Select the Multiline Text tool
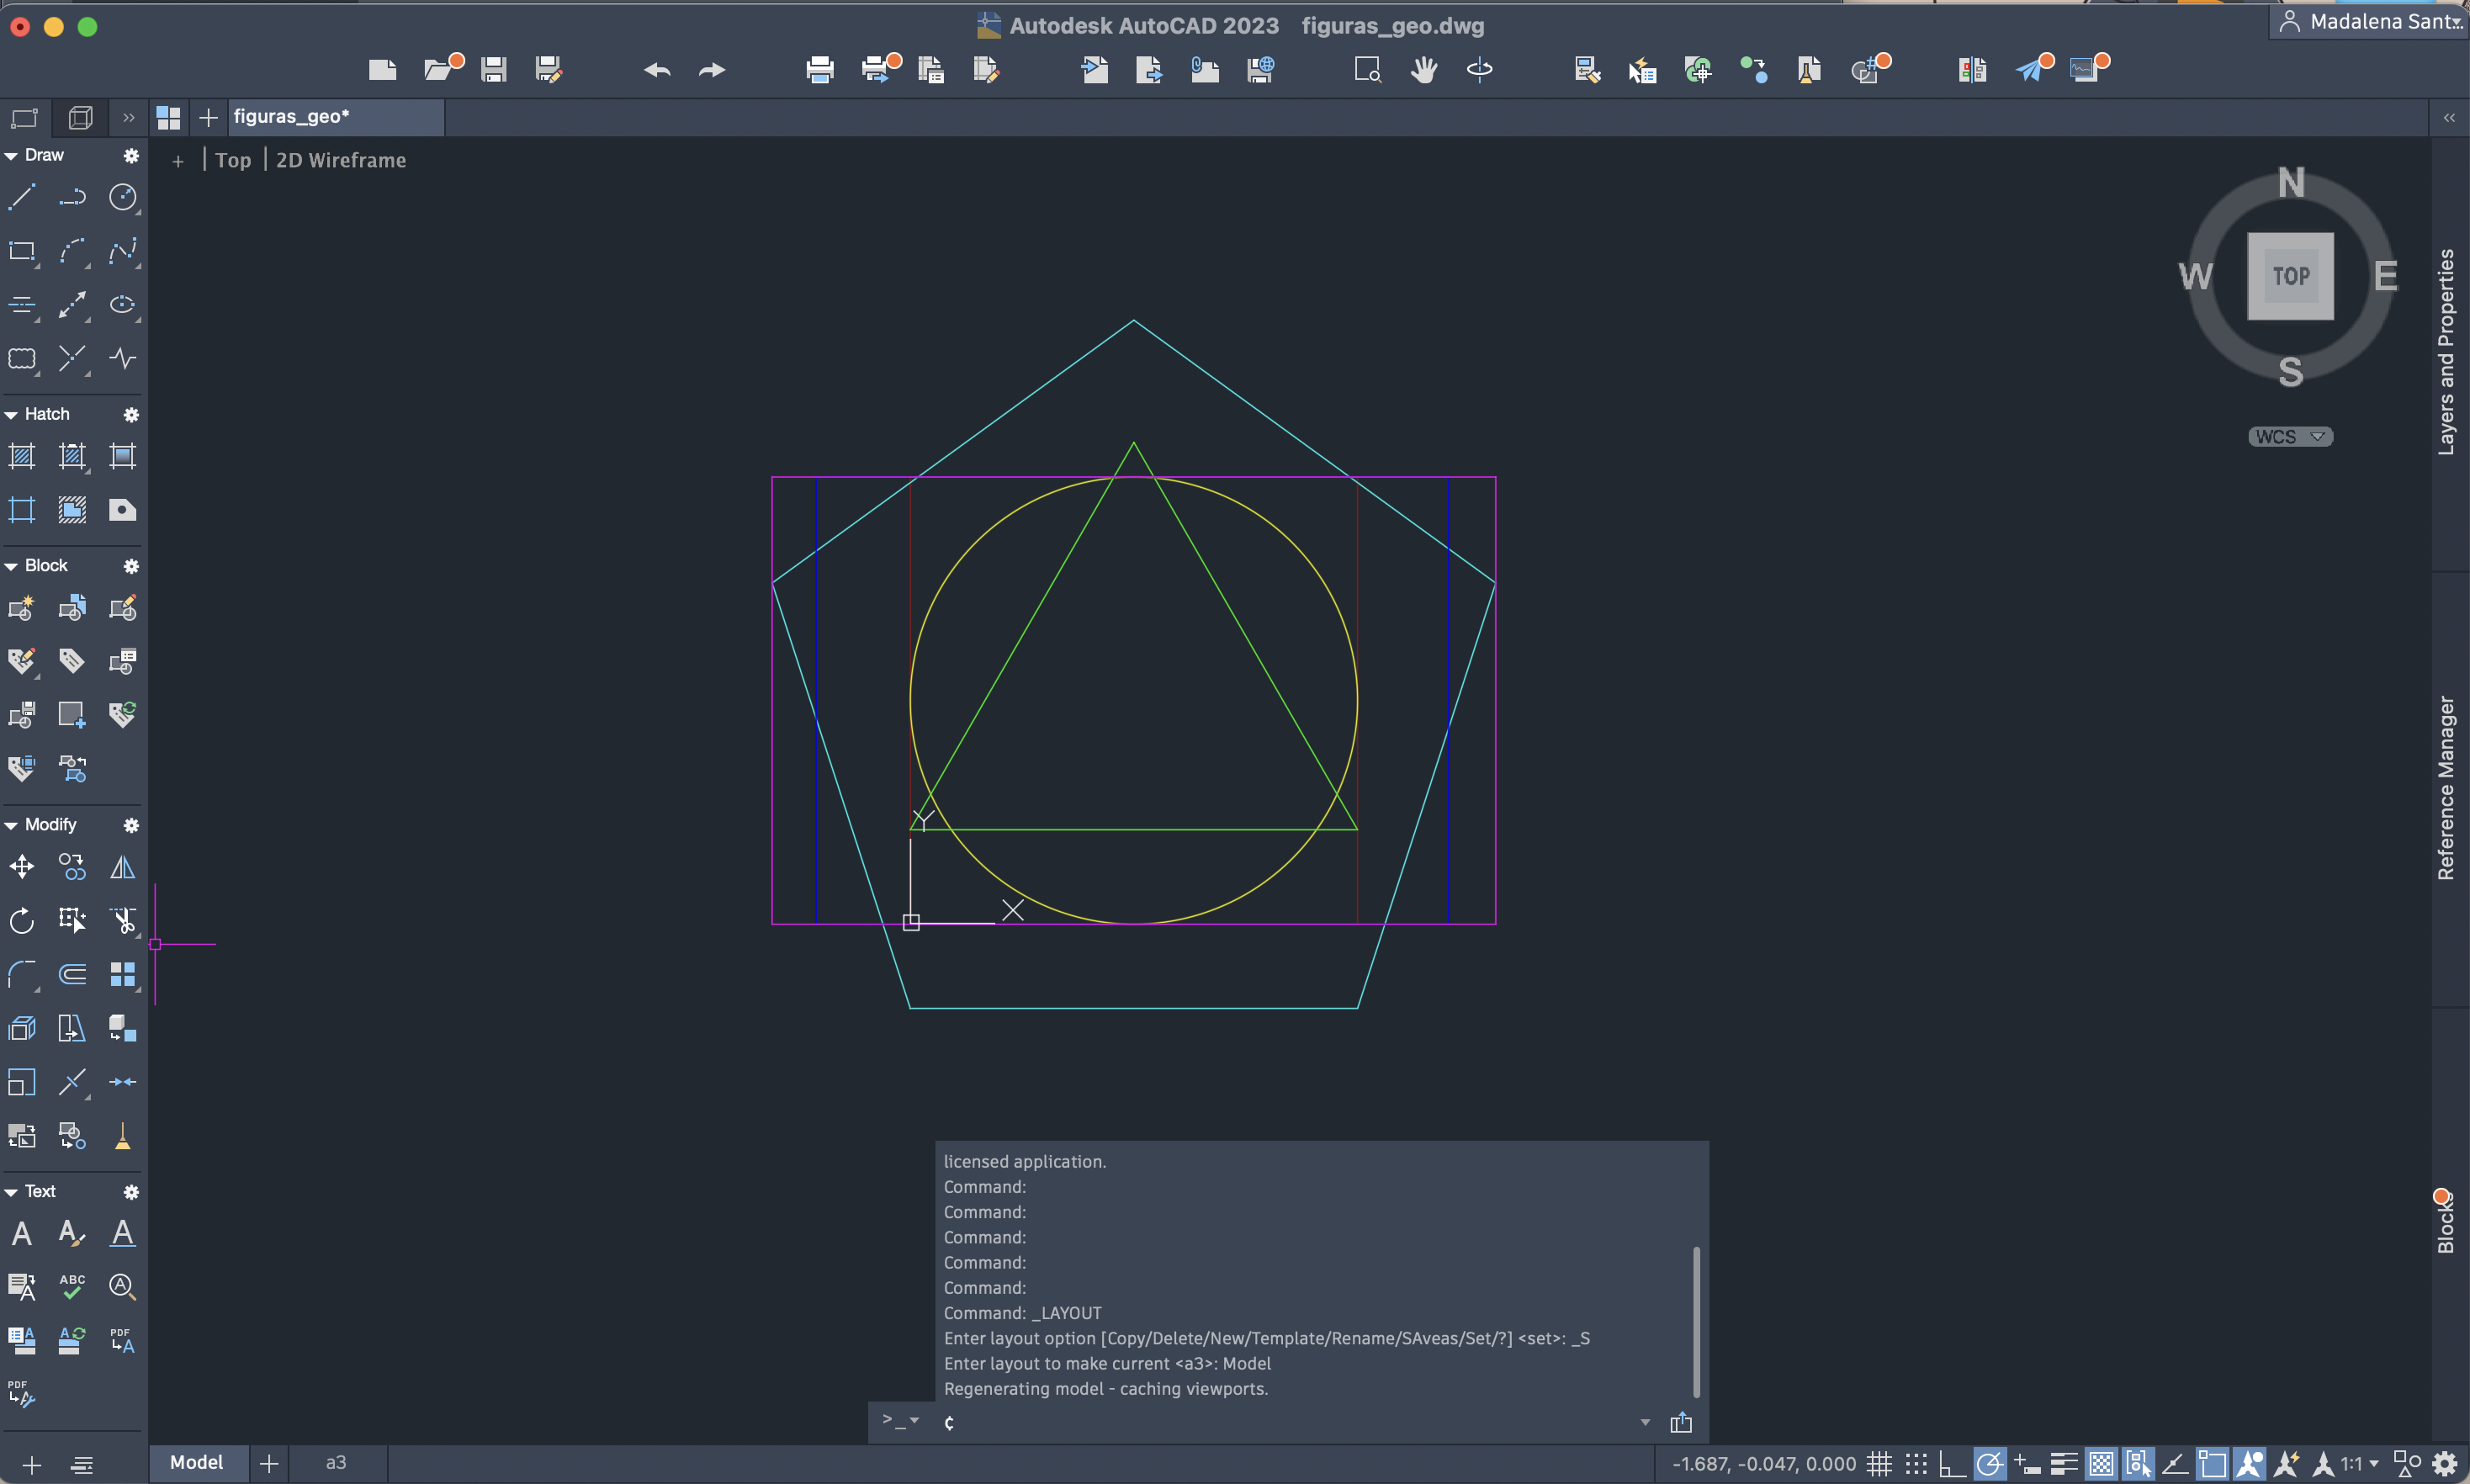The width and height of the screenshot is (2470, 1484). point(22,1233)
